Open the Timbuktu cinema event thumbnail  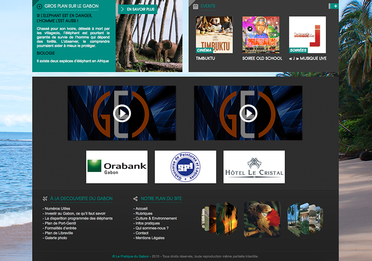tap(214, 35)
